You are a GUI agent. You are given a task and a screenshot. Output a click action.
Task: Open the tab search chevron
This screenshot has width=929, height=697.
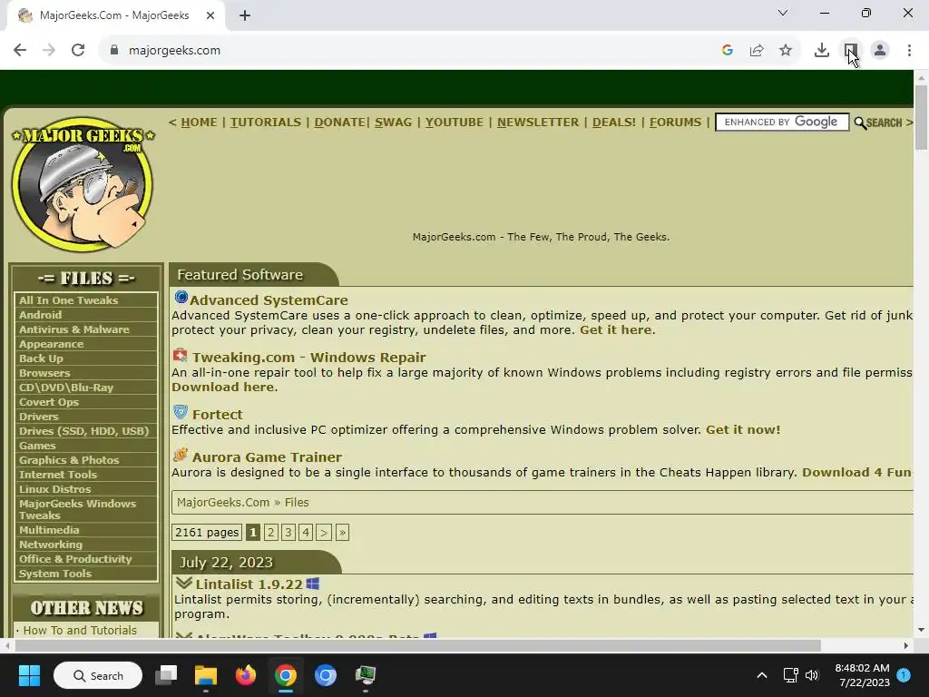coord(783,13)
